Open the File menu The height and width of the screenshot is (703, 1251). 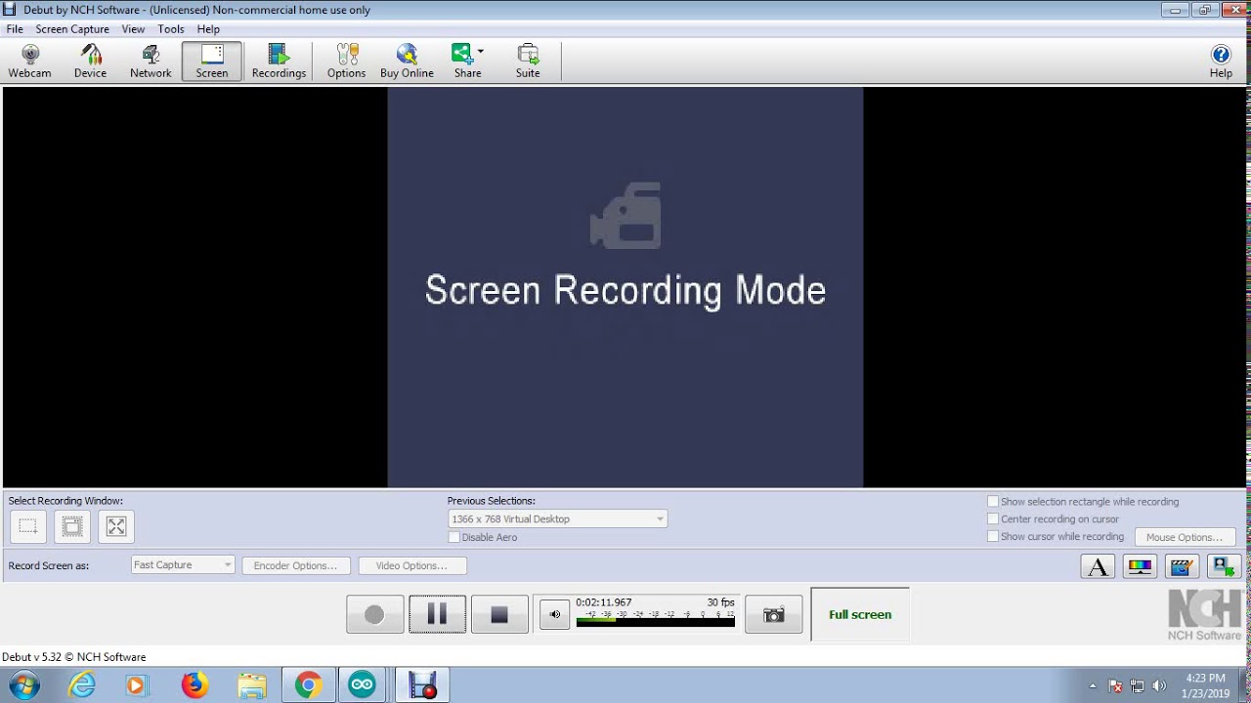15,29
